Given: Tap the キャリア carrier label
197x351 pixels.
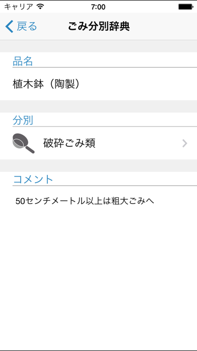Looking at the screenshot, I should (19, 7).
